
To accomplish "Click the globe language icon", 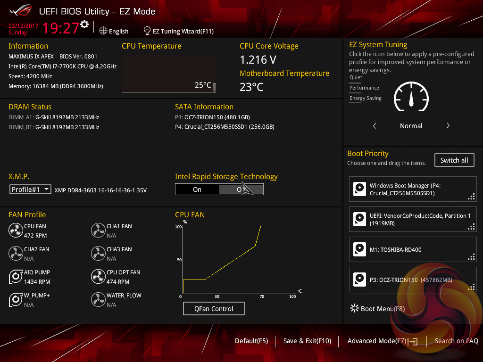I will coord(103,31).
